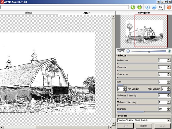Click the orange power icon to exit
Image resolution: width=172 pixels, height=129 pixels.
[169, 7]
